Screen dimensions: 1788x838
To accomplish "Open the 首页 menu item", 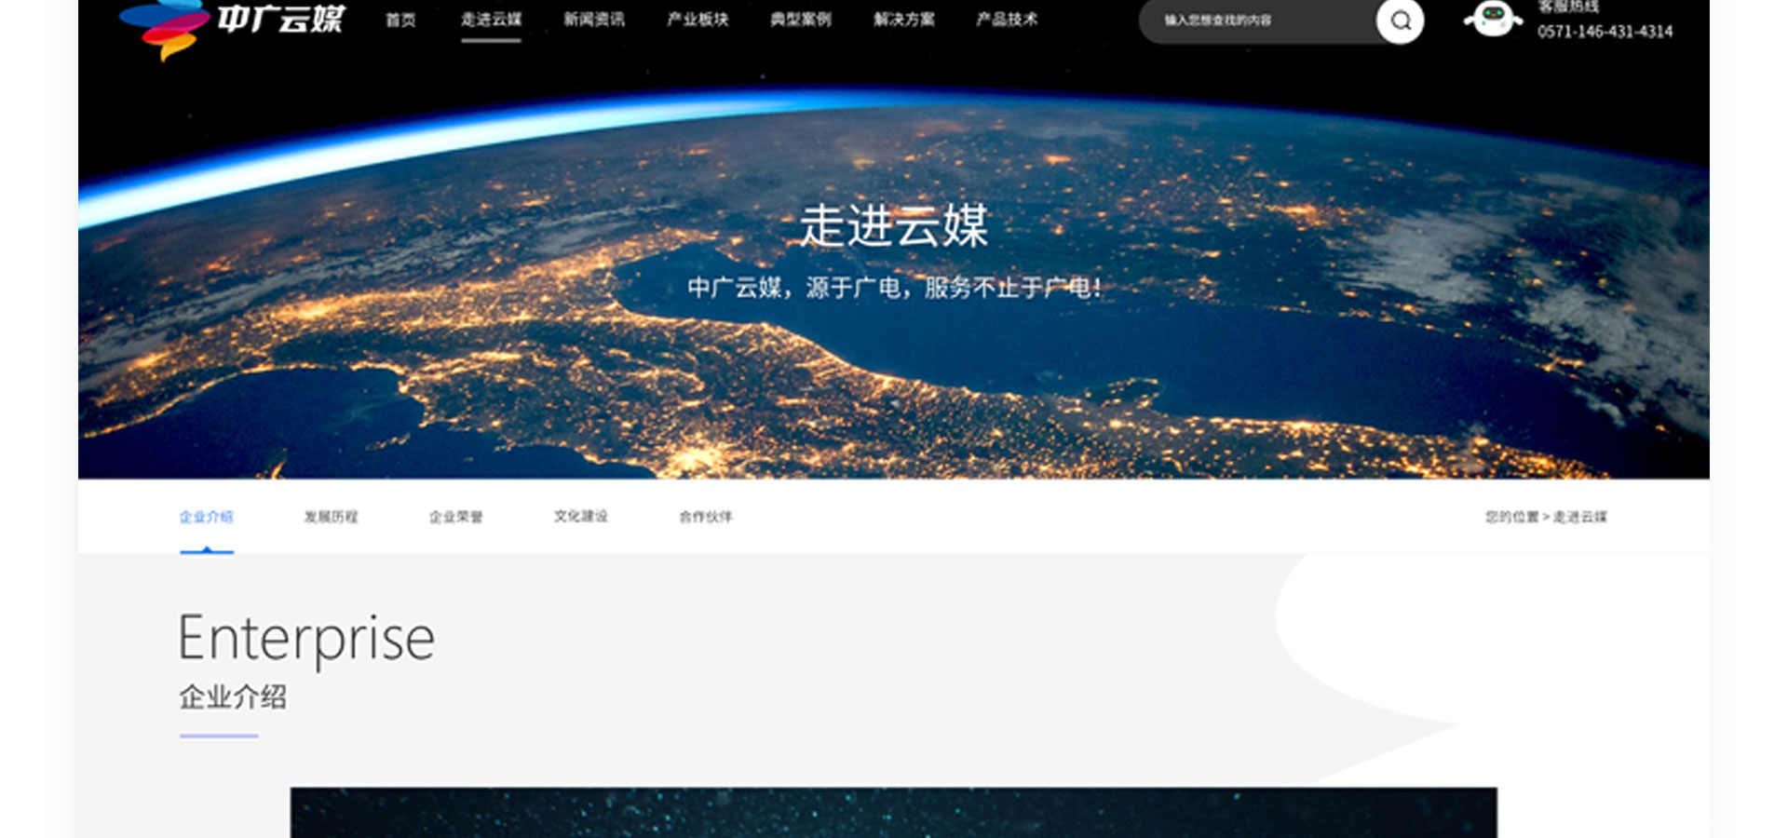I will coord(400,20).
